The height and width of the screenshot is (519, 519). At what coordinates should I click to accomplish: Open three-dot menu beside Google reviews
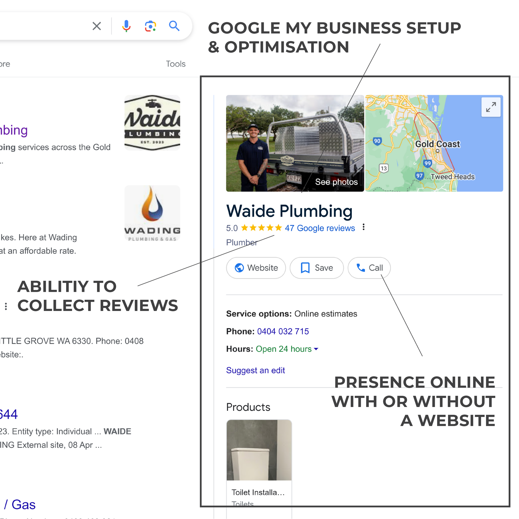[364, 227]
